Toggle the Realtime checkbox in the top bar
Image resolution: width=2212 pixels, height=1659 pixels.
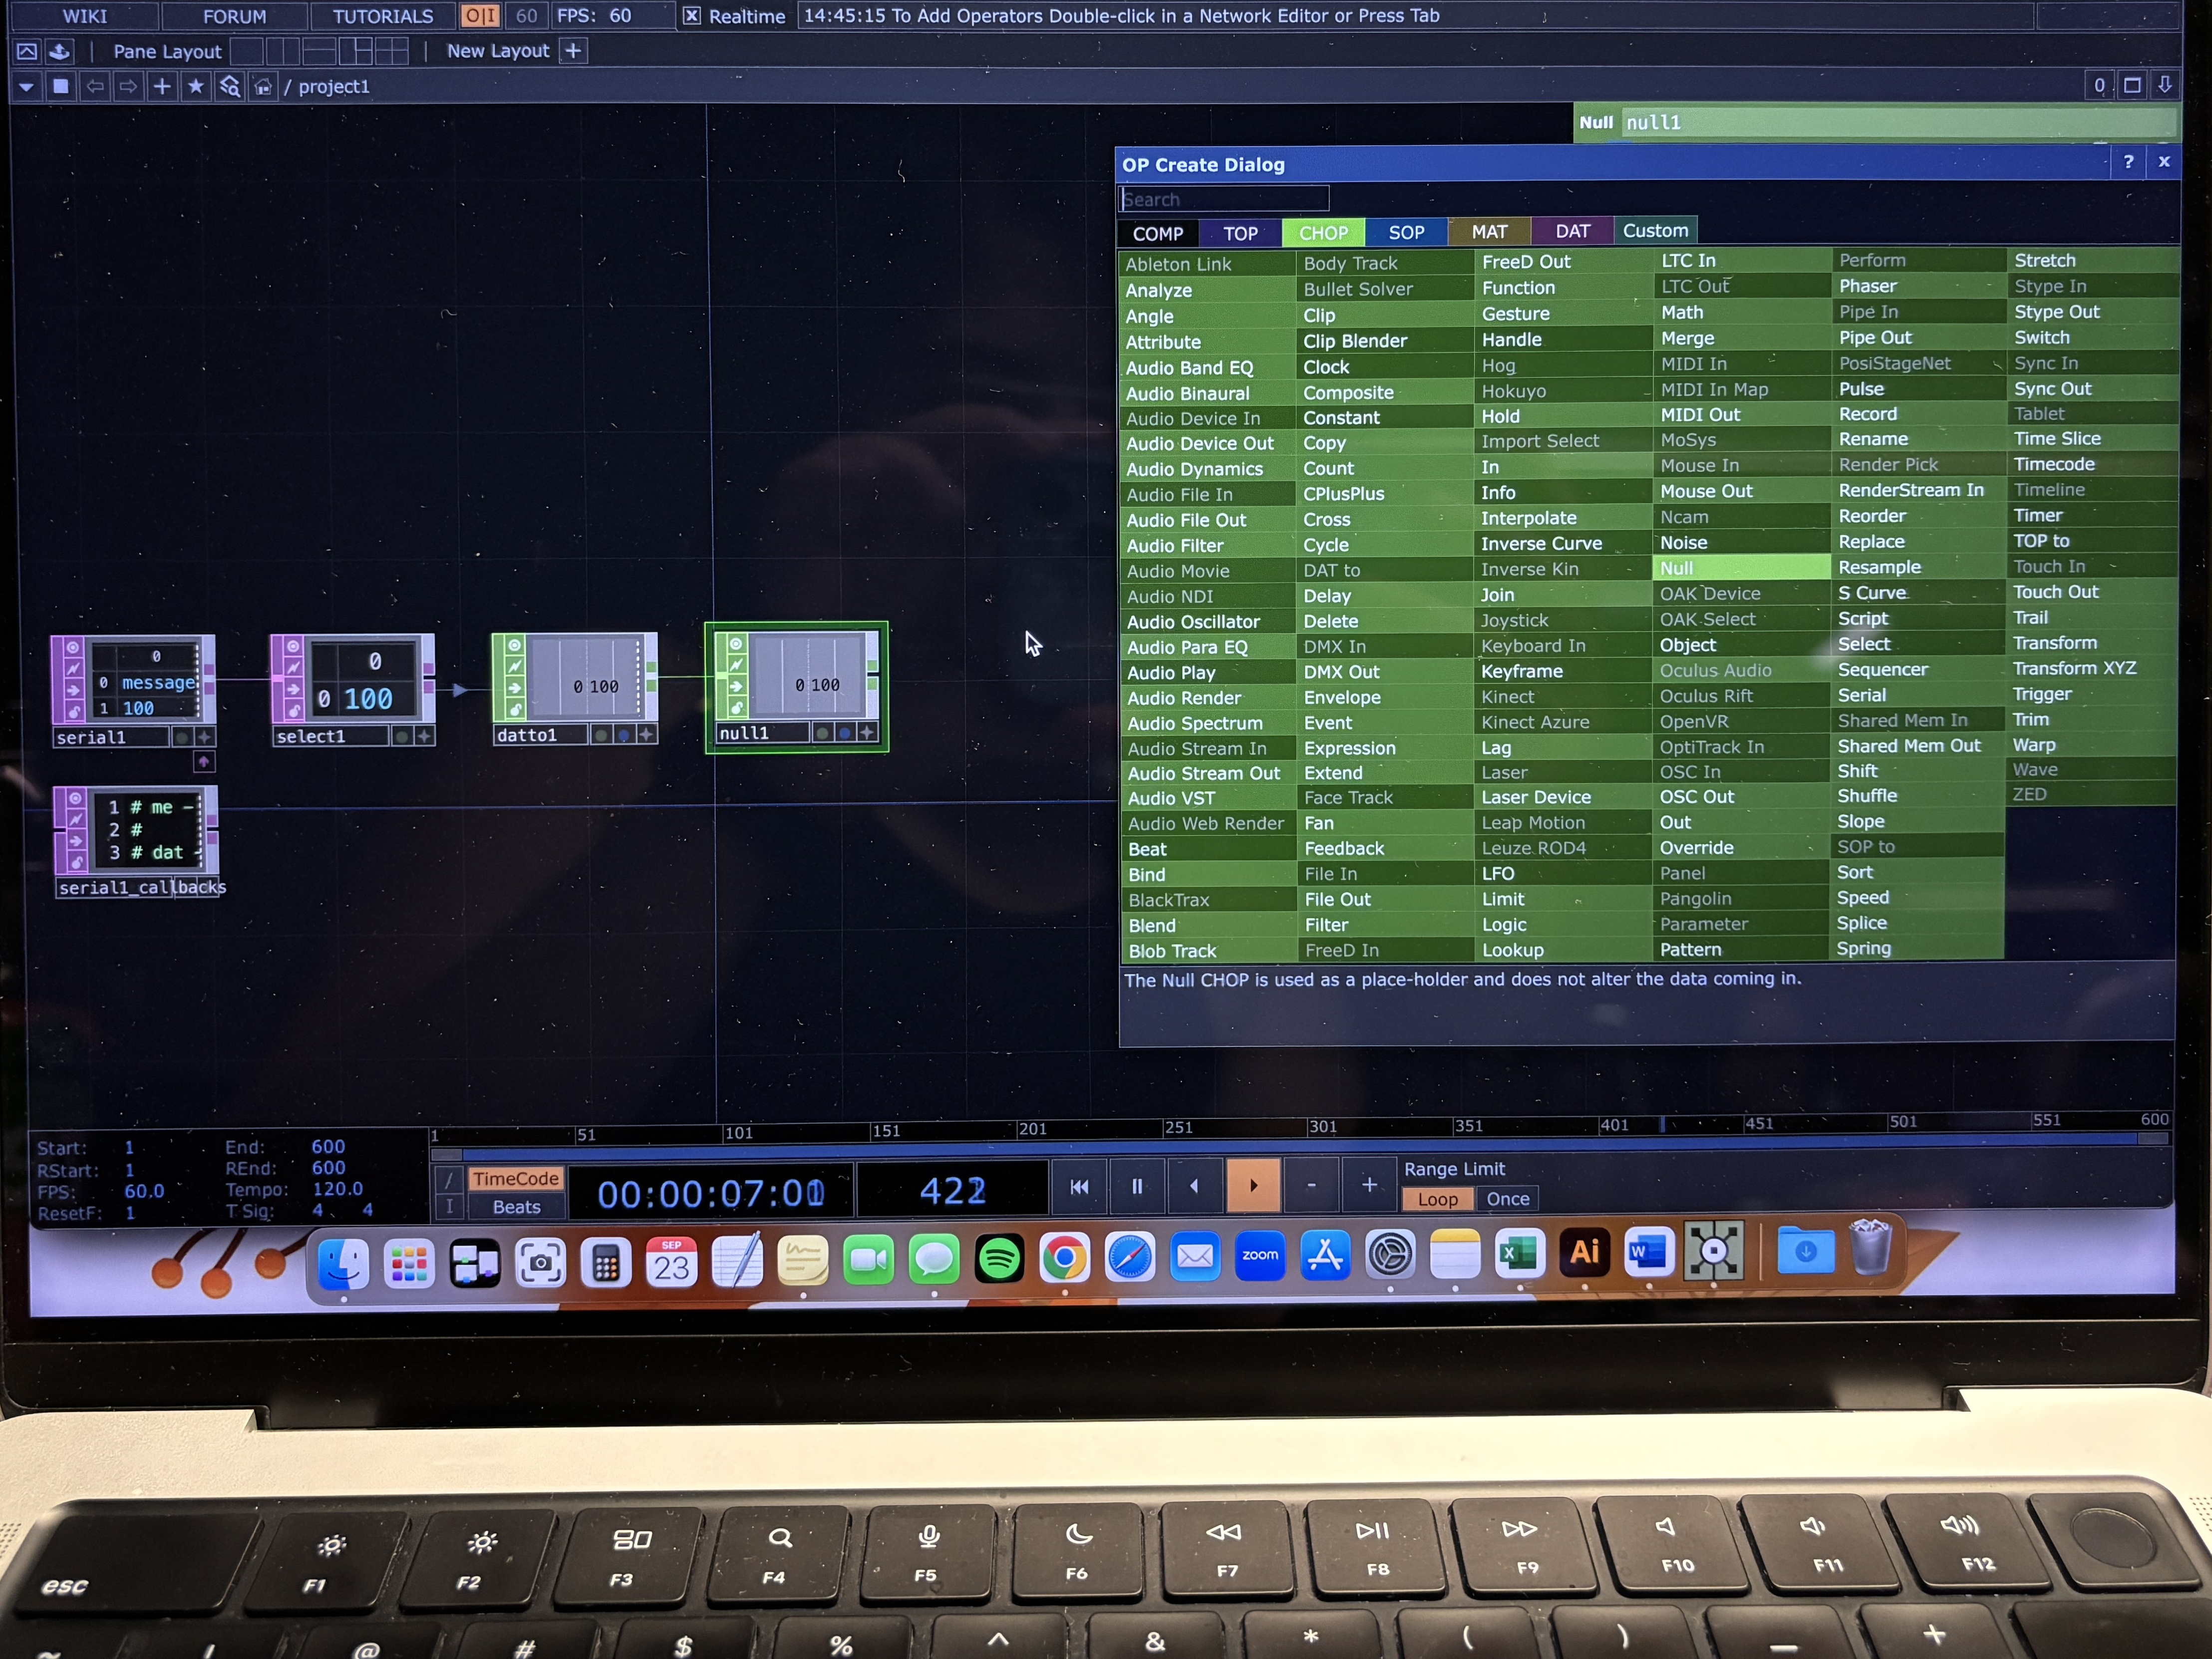(691, 16)
